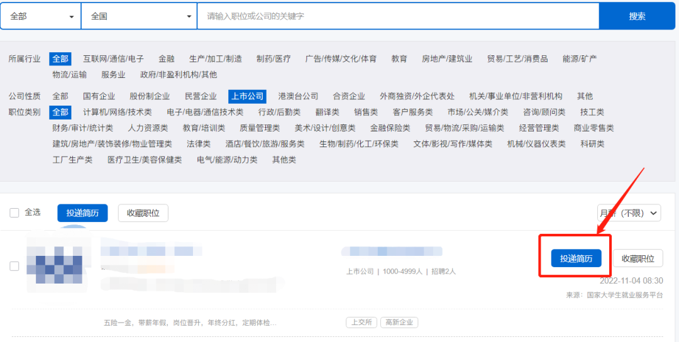This screenshot has height=342, width=679.
Task: Filter jobs by 科研类
Action: (592, 144)
